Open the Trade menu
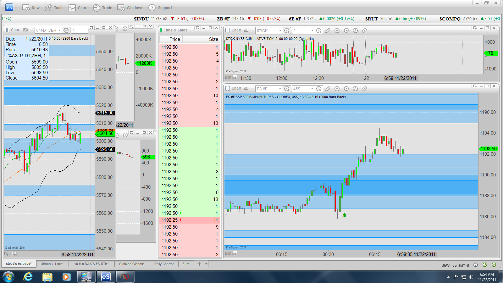Screen dimensions: 503x283 [102, 8]
